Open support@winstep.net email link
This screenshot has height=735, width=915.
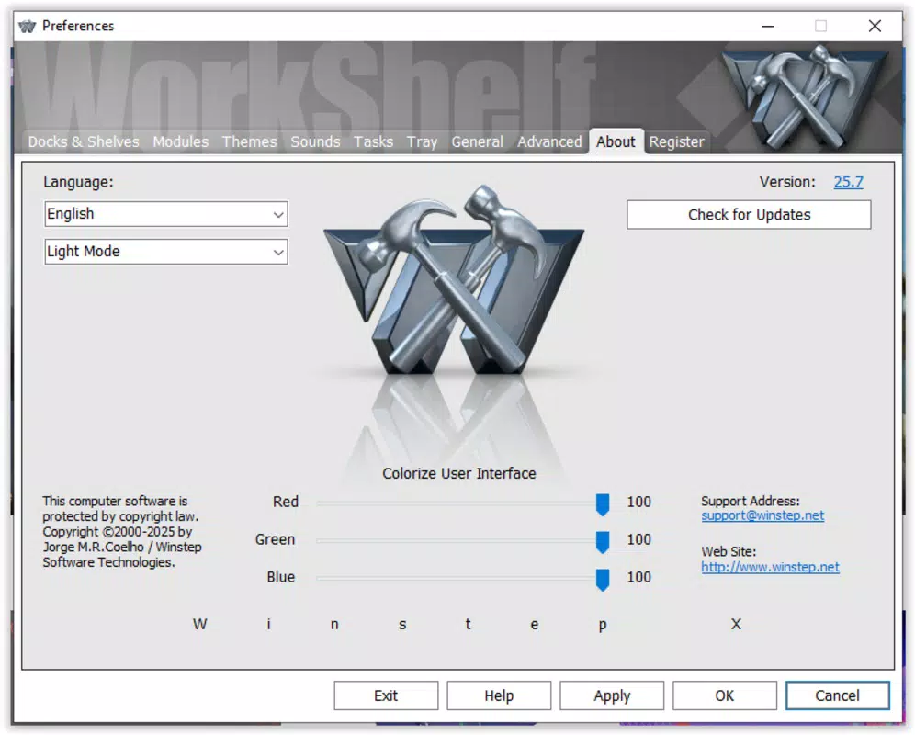click(x=762, y=516)
